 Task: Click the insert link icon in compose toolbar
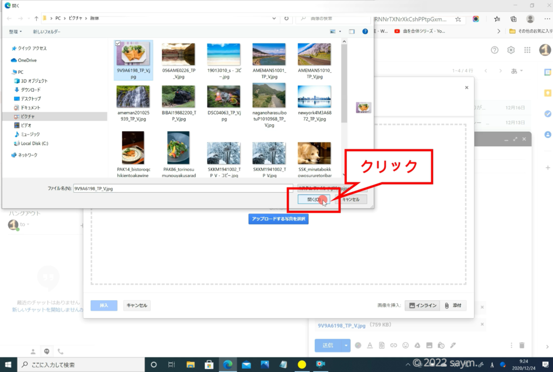click(x=393, y=345)
